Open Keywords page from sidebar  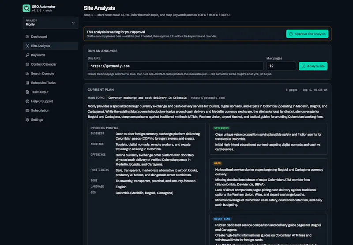pos(50,55)
